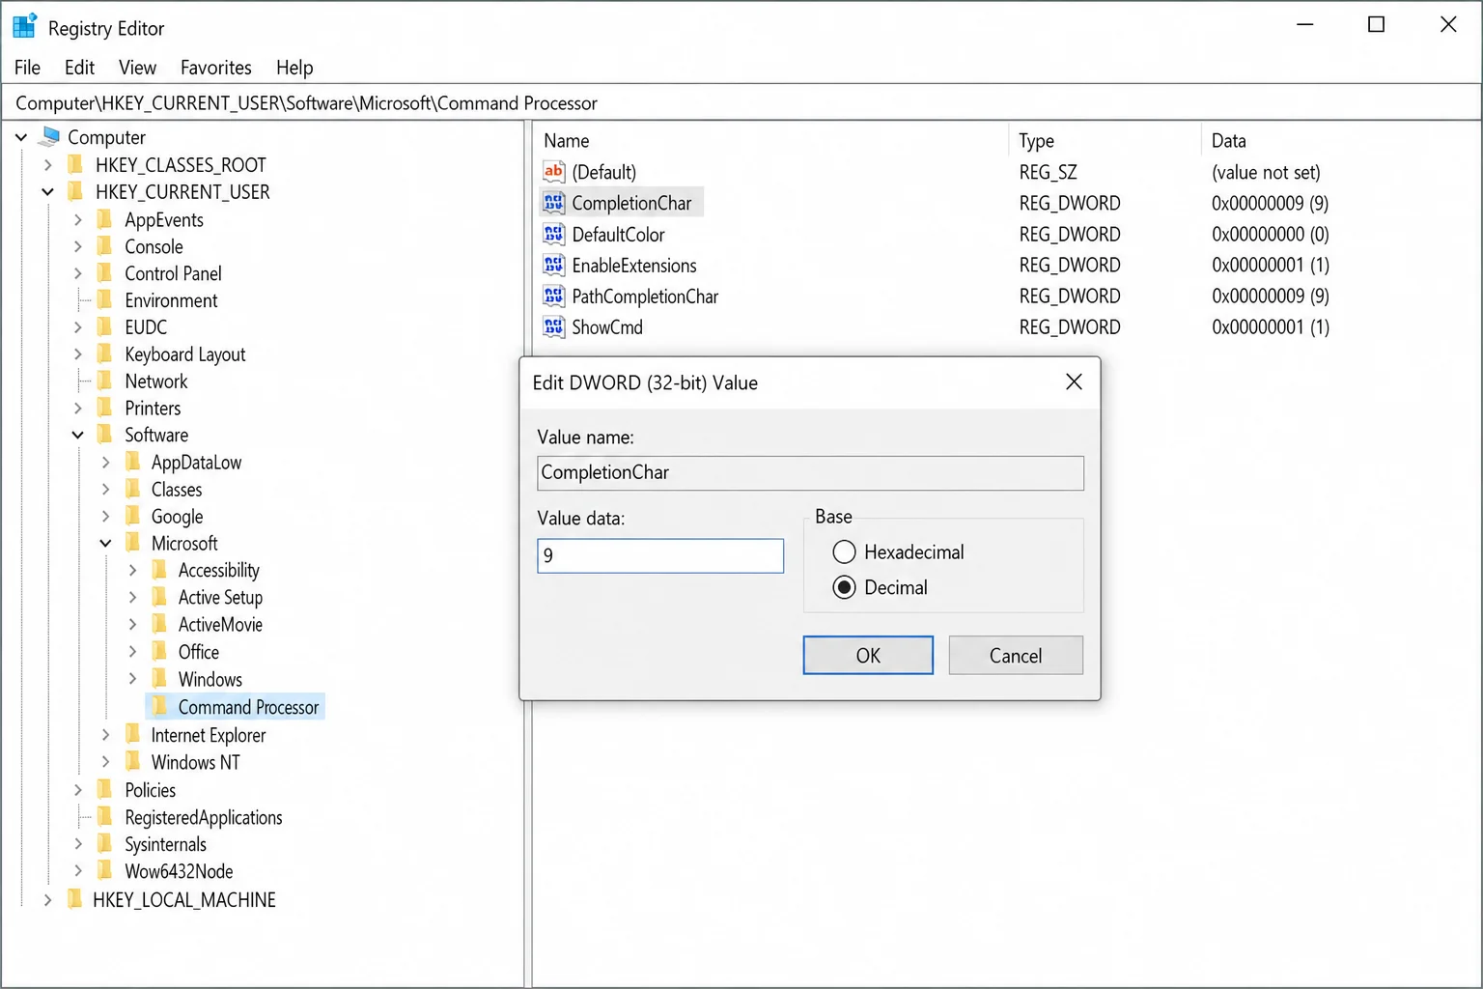Expand the HKEY_CLASSES_ROOT node
This screenshot has height=989, width=1483.
point(47,165)
